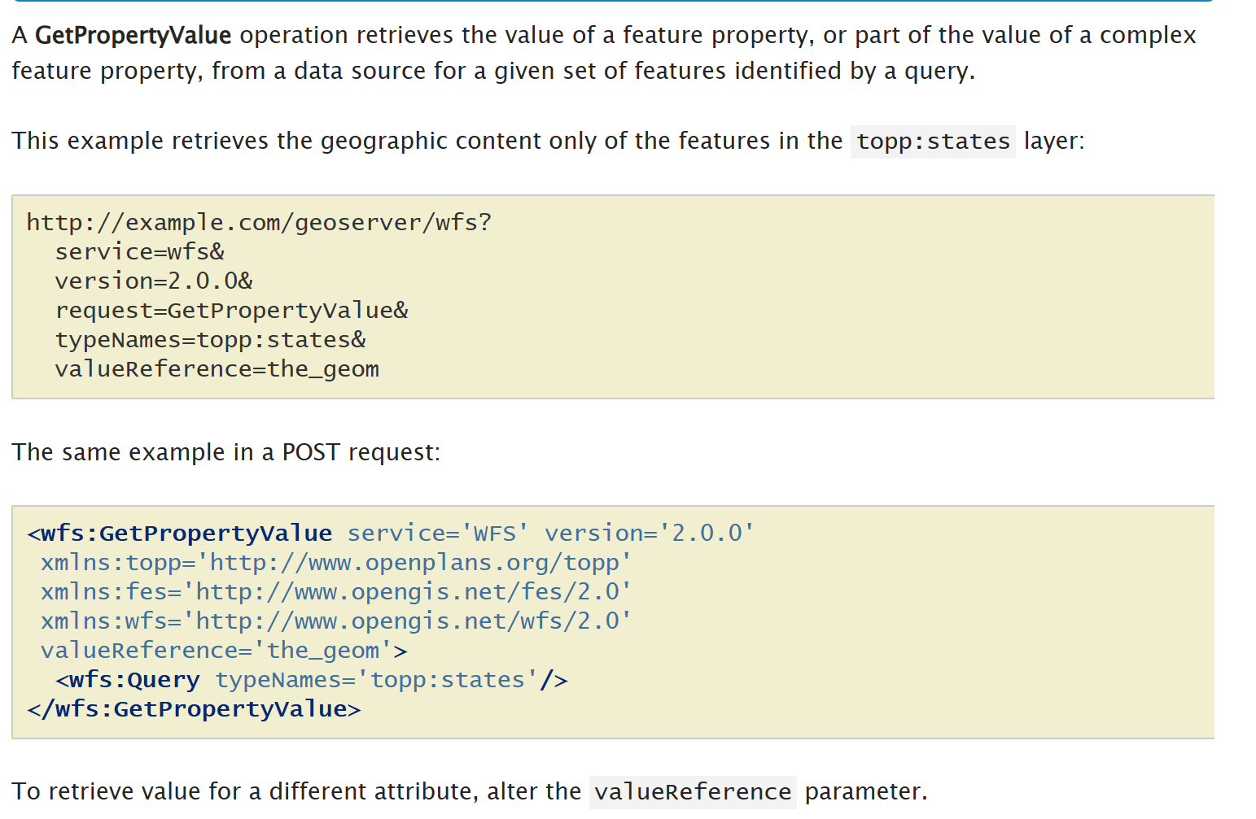This screenshot has width=1256, height=819.
Task: Click the xmlns:fes namespace line
Action: [336, 592]
